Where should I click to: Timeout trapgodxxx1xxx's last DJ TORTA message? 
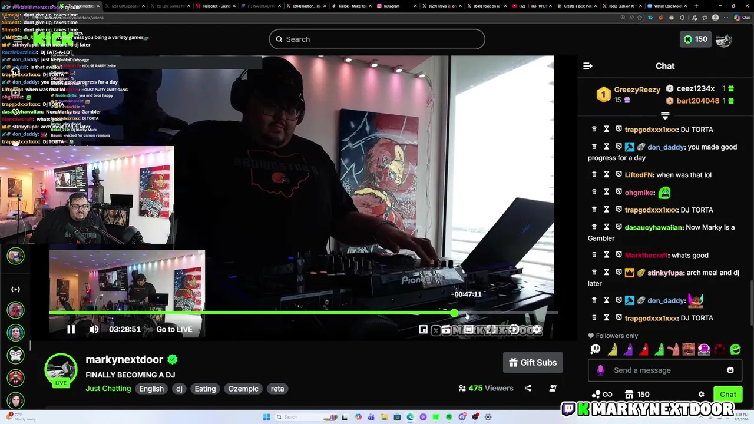click(606, 318)
